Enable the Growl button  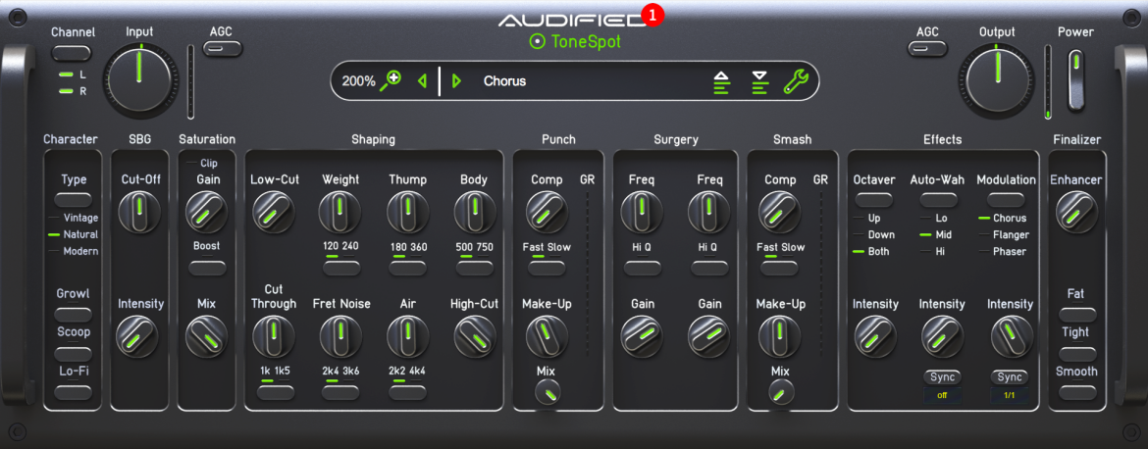point(74,315)
